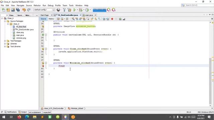Viewport: 214px width, 120px height.
Task: Click the History view button
Action: [51, 19]
